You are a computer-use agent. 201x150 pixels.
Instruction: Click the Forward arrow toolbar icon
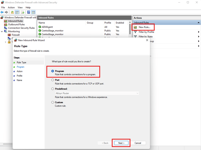click(6, 12)
